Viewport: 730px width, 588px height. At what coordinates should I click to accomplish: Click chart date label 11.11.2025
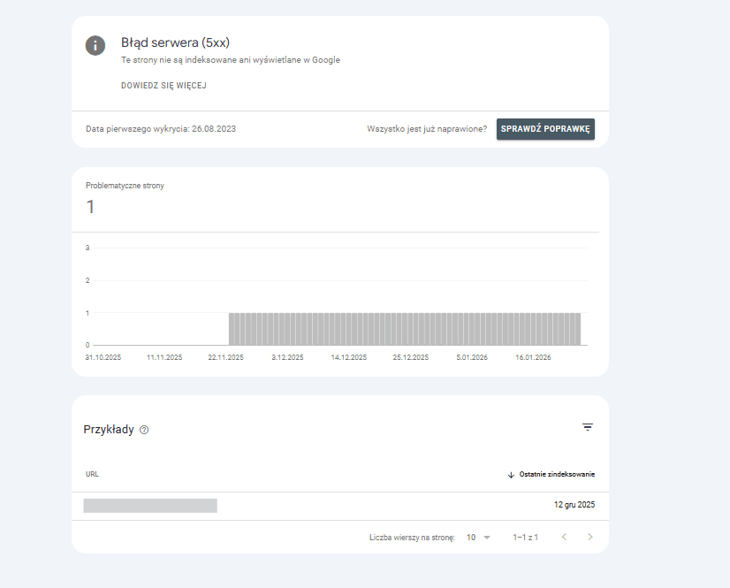[x=164, y=357]
